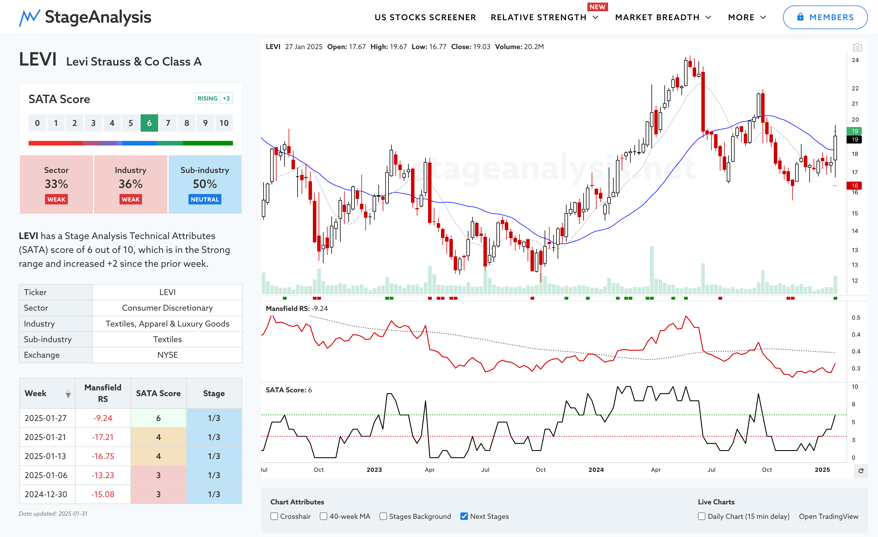The width and height of the screenshot is (878, 537).
Task: Click the StageAnalysis site name
Action: pyautogui.click(x=98, y=17)
